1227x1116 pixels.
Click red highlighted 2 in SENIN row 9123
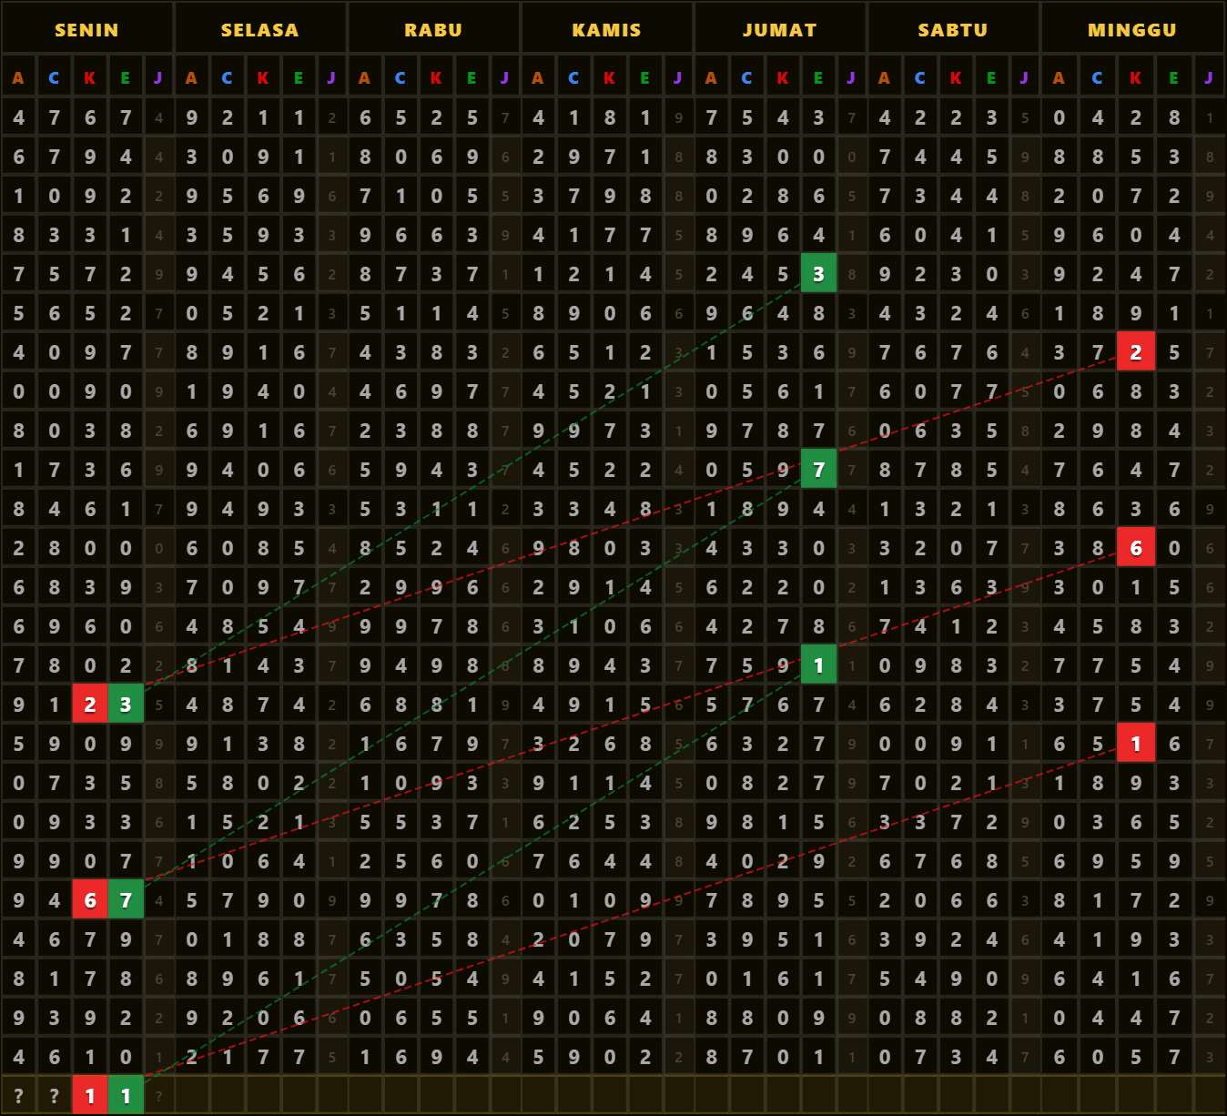pyautogui.click(x=89, y=705)
